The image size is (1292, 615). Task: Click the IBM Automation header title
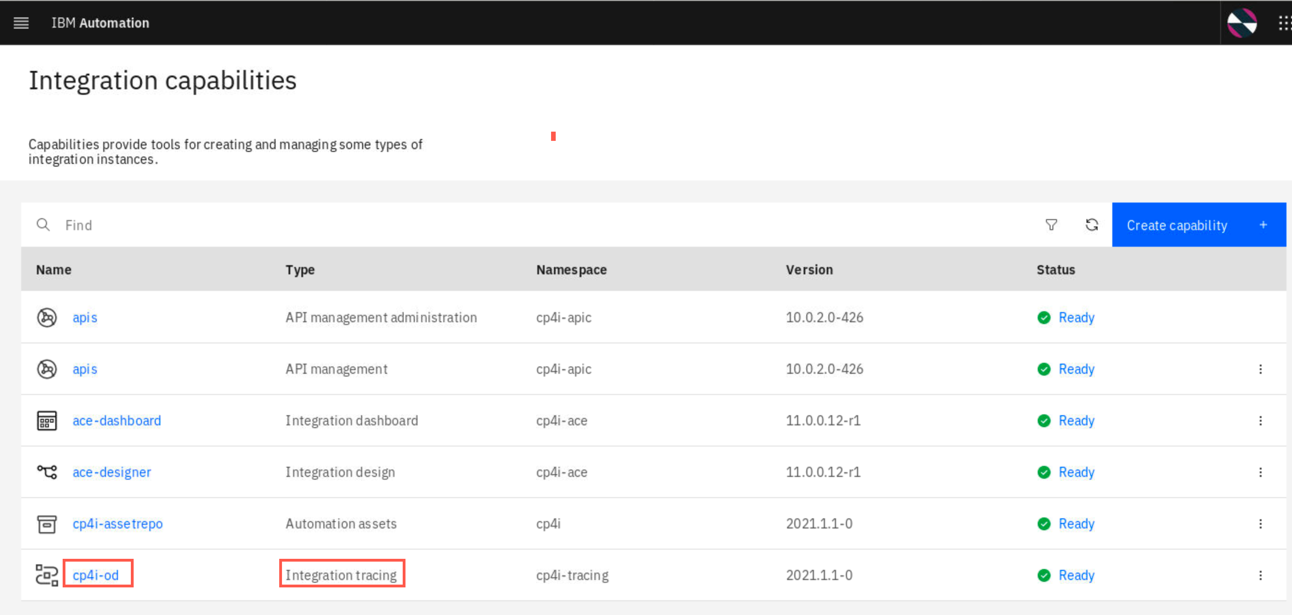(100, 23)
